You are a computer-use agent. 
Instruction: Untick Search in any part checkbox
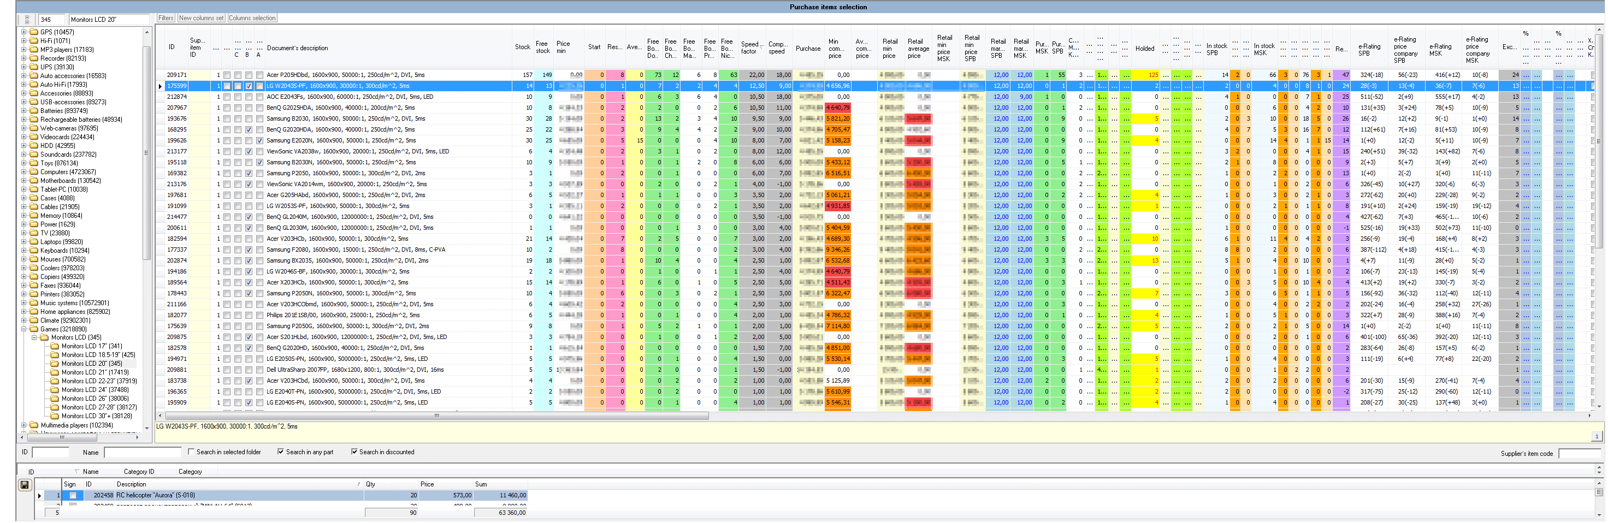pos(281,451)
